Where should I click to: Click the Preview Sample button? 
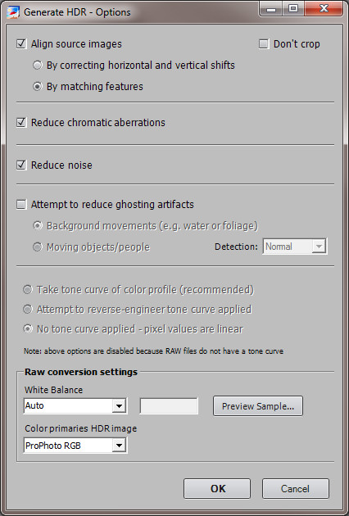258,406
